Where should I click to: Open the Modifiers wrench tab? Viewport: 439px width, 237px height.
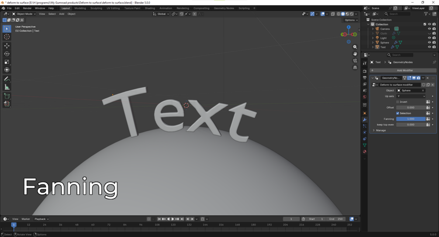coord(365,119)
